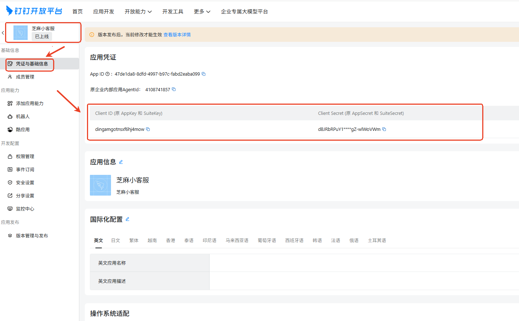Click the 芝麻小客服 app thumbnail in sidebar header
The image size is (519, 321).
pyautogui.click(x=20, y=33)
